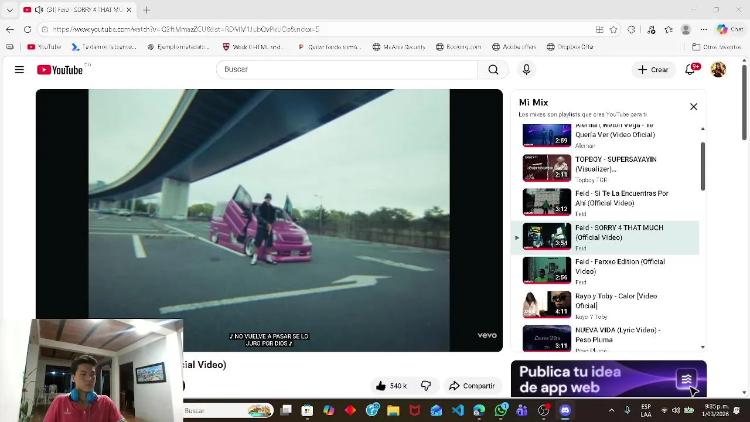Click the search magnifier button
The height and width of the screenshot is (422, 750).
[x=493, y=70]
